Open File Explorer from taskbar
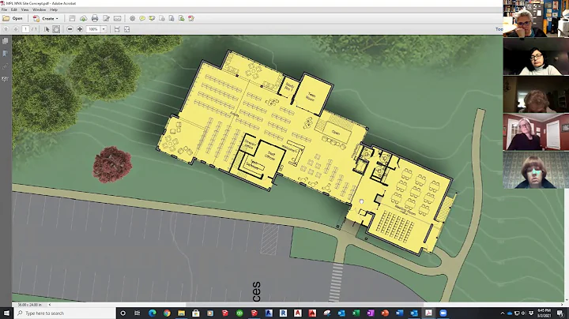Image resolution: width=569 pixels, height=319 pixels. point(182,313)
